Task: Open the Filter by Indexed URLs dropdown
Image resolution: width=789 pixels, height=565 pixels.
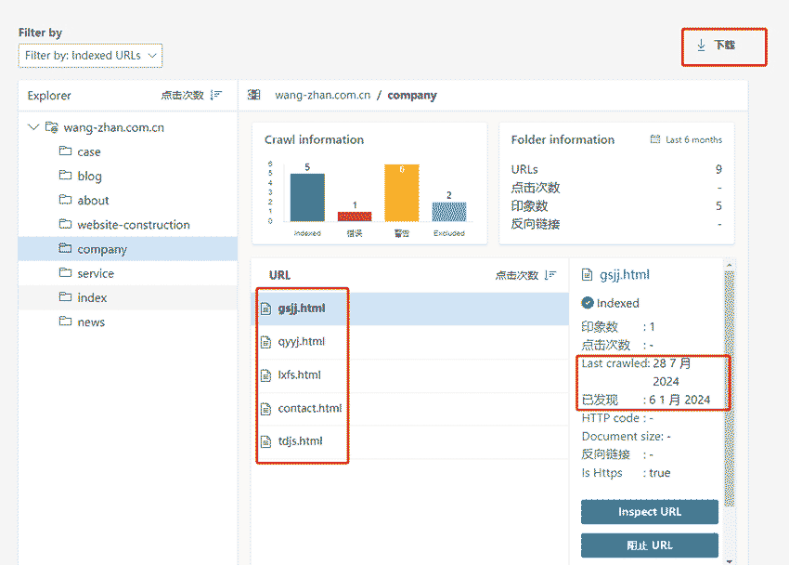Action: (x=90, y=56)
